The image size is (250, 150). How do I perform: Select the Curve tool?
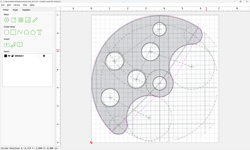pos(26,32)
